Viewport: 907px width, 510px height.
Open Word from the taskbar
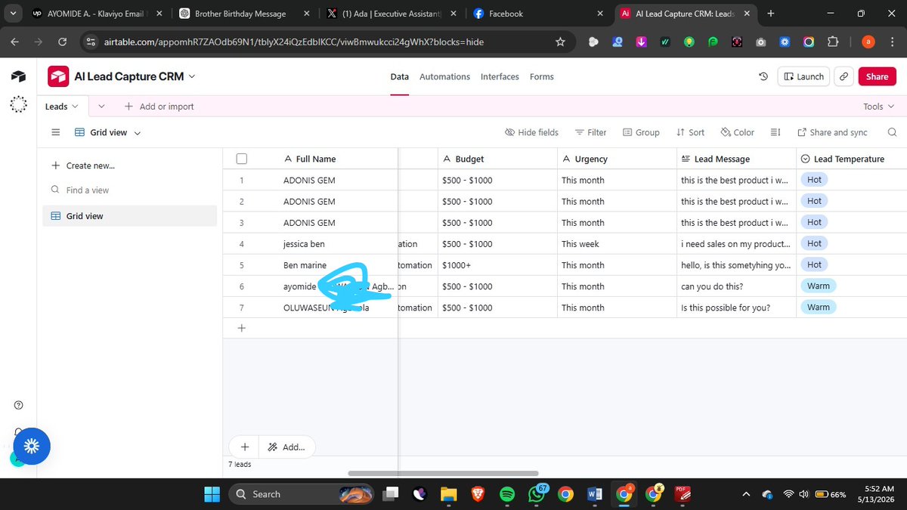pos(594,494)
